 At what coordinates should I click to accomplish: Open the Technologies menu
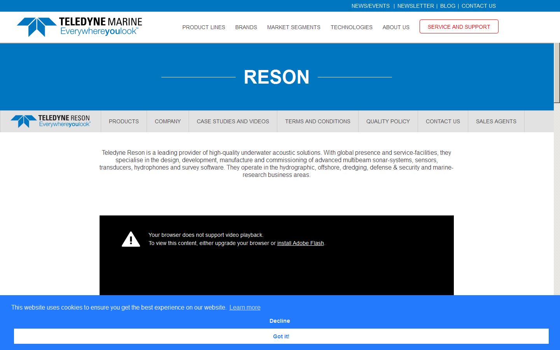(352, 27)
